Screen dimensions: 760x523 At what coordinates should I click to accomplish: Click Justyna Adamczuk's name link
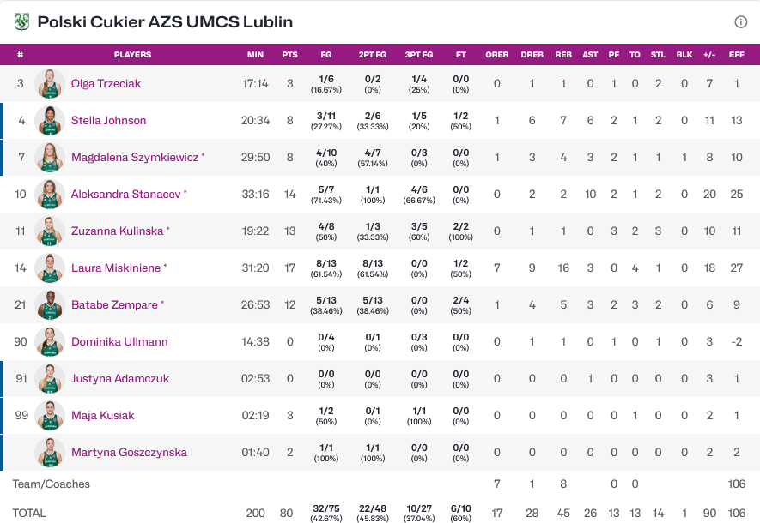pyautogui.click(x=120, y=379)
